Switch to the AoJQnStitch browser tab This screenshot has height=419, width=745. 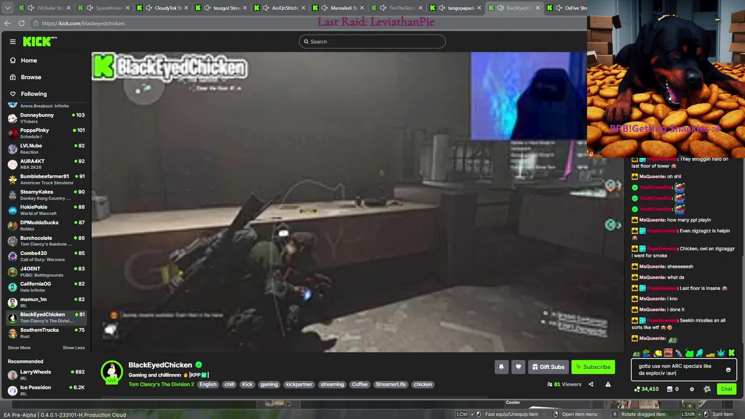click(x=278, y=8)
